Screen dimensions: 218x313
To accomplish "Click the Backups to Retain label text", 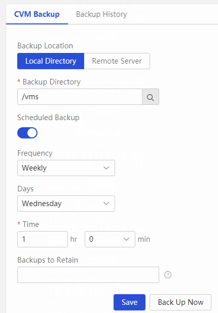I will (x=48, y=260).
